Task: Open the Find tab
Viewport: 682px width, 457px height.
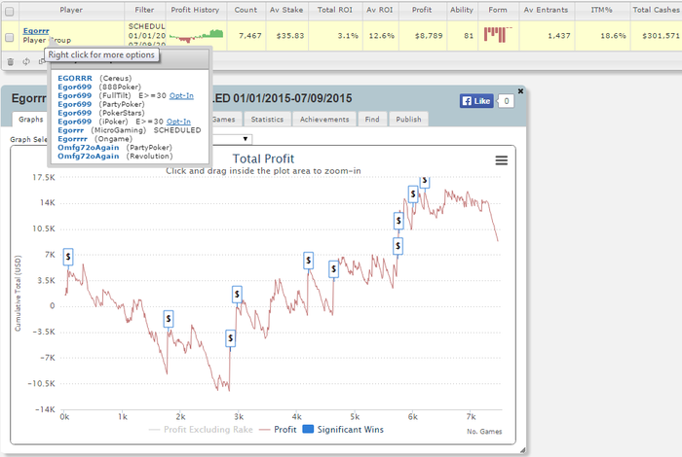Action: pyautogui.click(x=372, y=119)
